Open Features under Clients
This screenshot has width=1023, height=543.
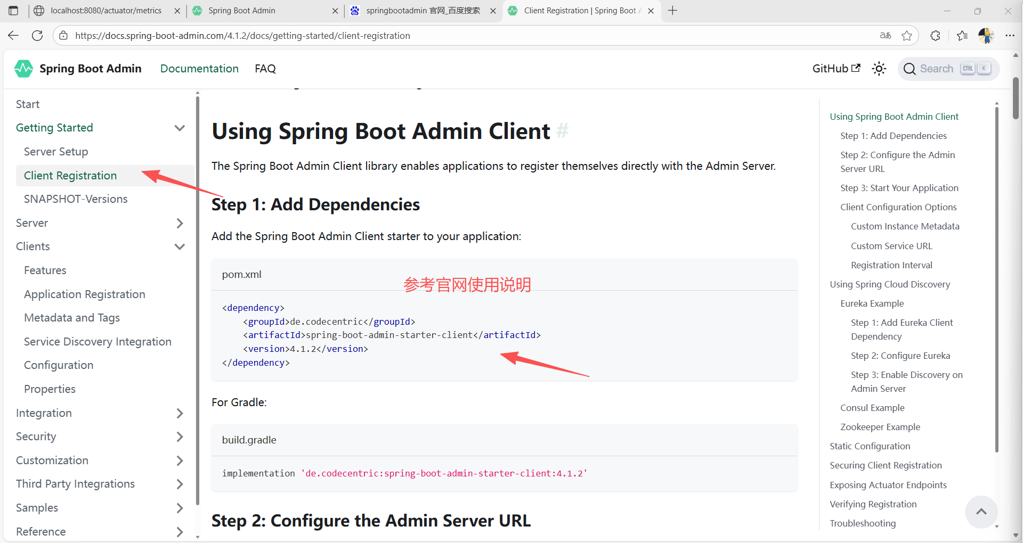45,270
